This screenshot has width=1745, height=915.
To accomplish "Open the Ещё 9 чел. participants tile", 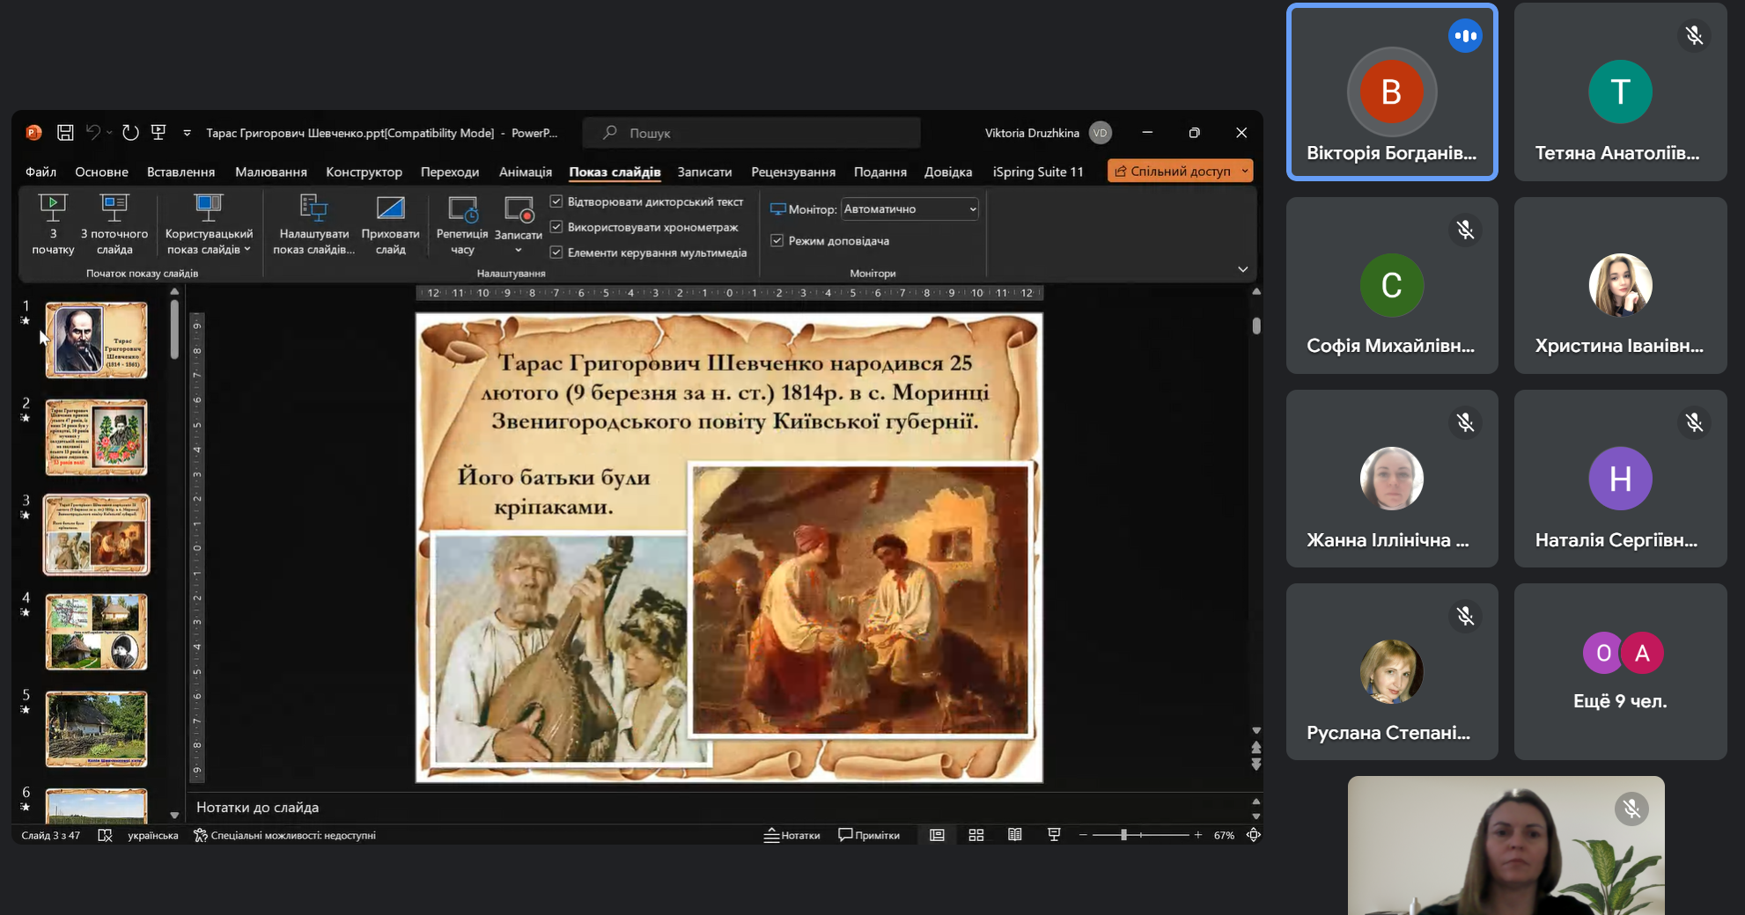I will coord(1621,671).
